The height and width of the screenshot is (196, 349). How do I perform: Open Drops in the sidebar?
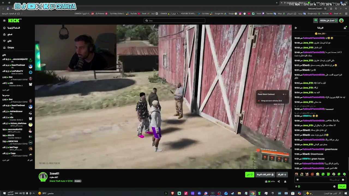[9, 48]
